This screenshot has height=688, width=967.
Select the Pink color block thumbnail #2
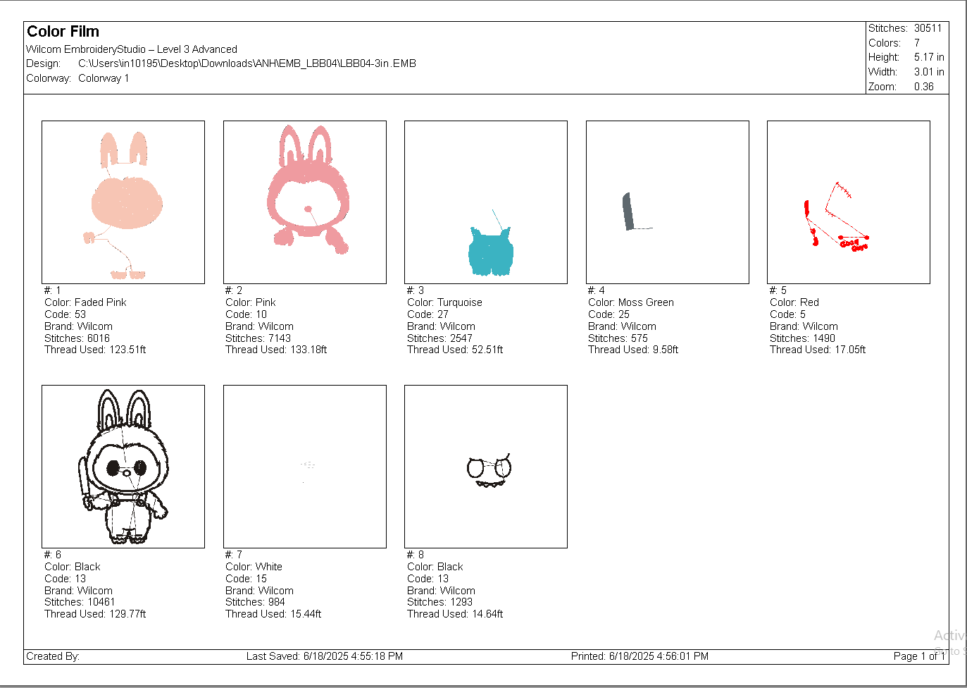tap(305, 202)
